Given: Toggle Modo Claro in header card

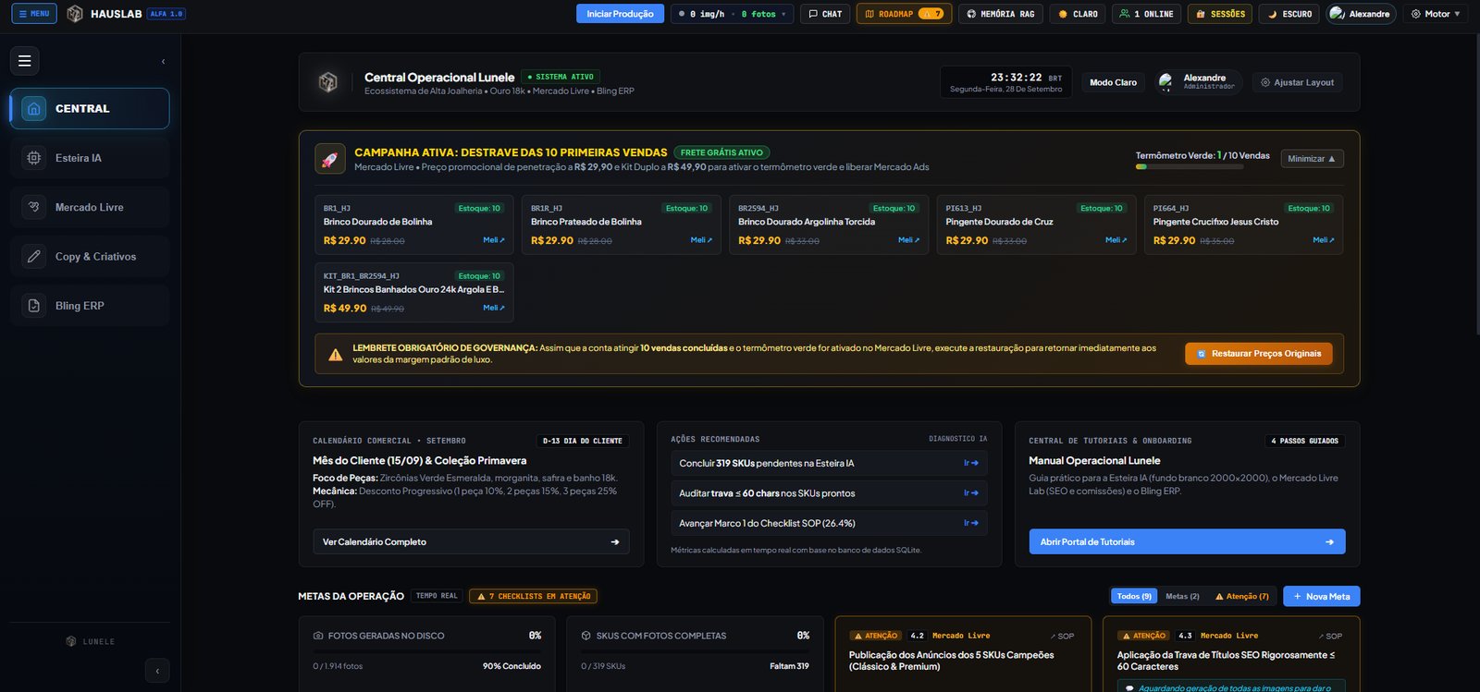Looking at the screenshot, I should coord(1113,82).
